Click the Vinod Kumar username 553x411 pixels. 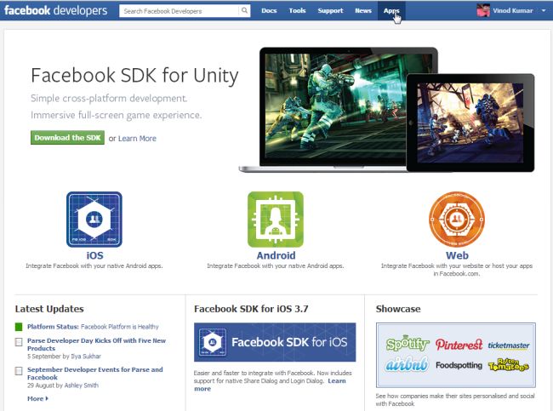coord(513,10)
